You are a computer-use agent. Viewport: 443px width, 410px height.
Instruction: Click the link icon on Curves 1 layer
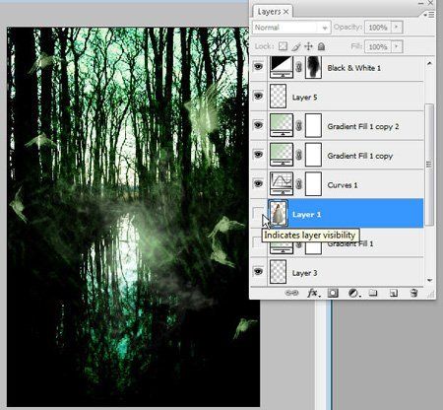coord(298,184)
